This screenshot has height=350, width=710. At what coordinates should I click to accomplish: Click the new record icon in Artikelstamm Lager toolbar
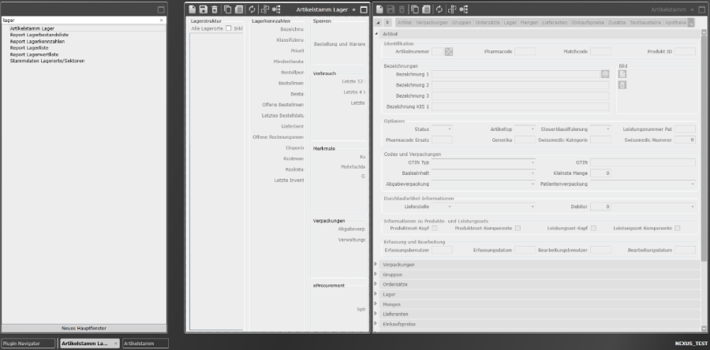point(192,9)
